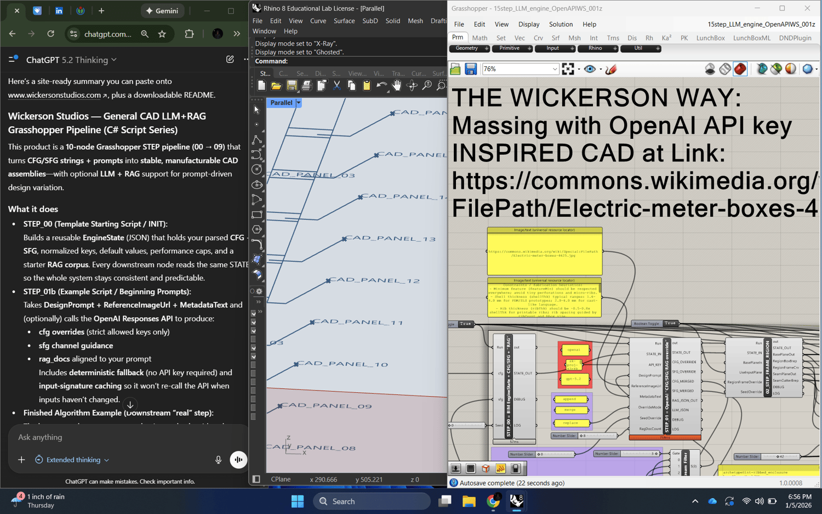
Task: Open the Windows Start menu
Action: pyautogui.click(x=298, y=501)
